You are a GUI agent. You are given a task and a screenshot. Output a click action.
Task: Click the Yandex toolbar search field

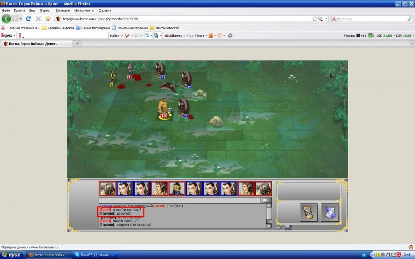pyautogui.click(x=62, y=35)
